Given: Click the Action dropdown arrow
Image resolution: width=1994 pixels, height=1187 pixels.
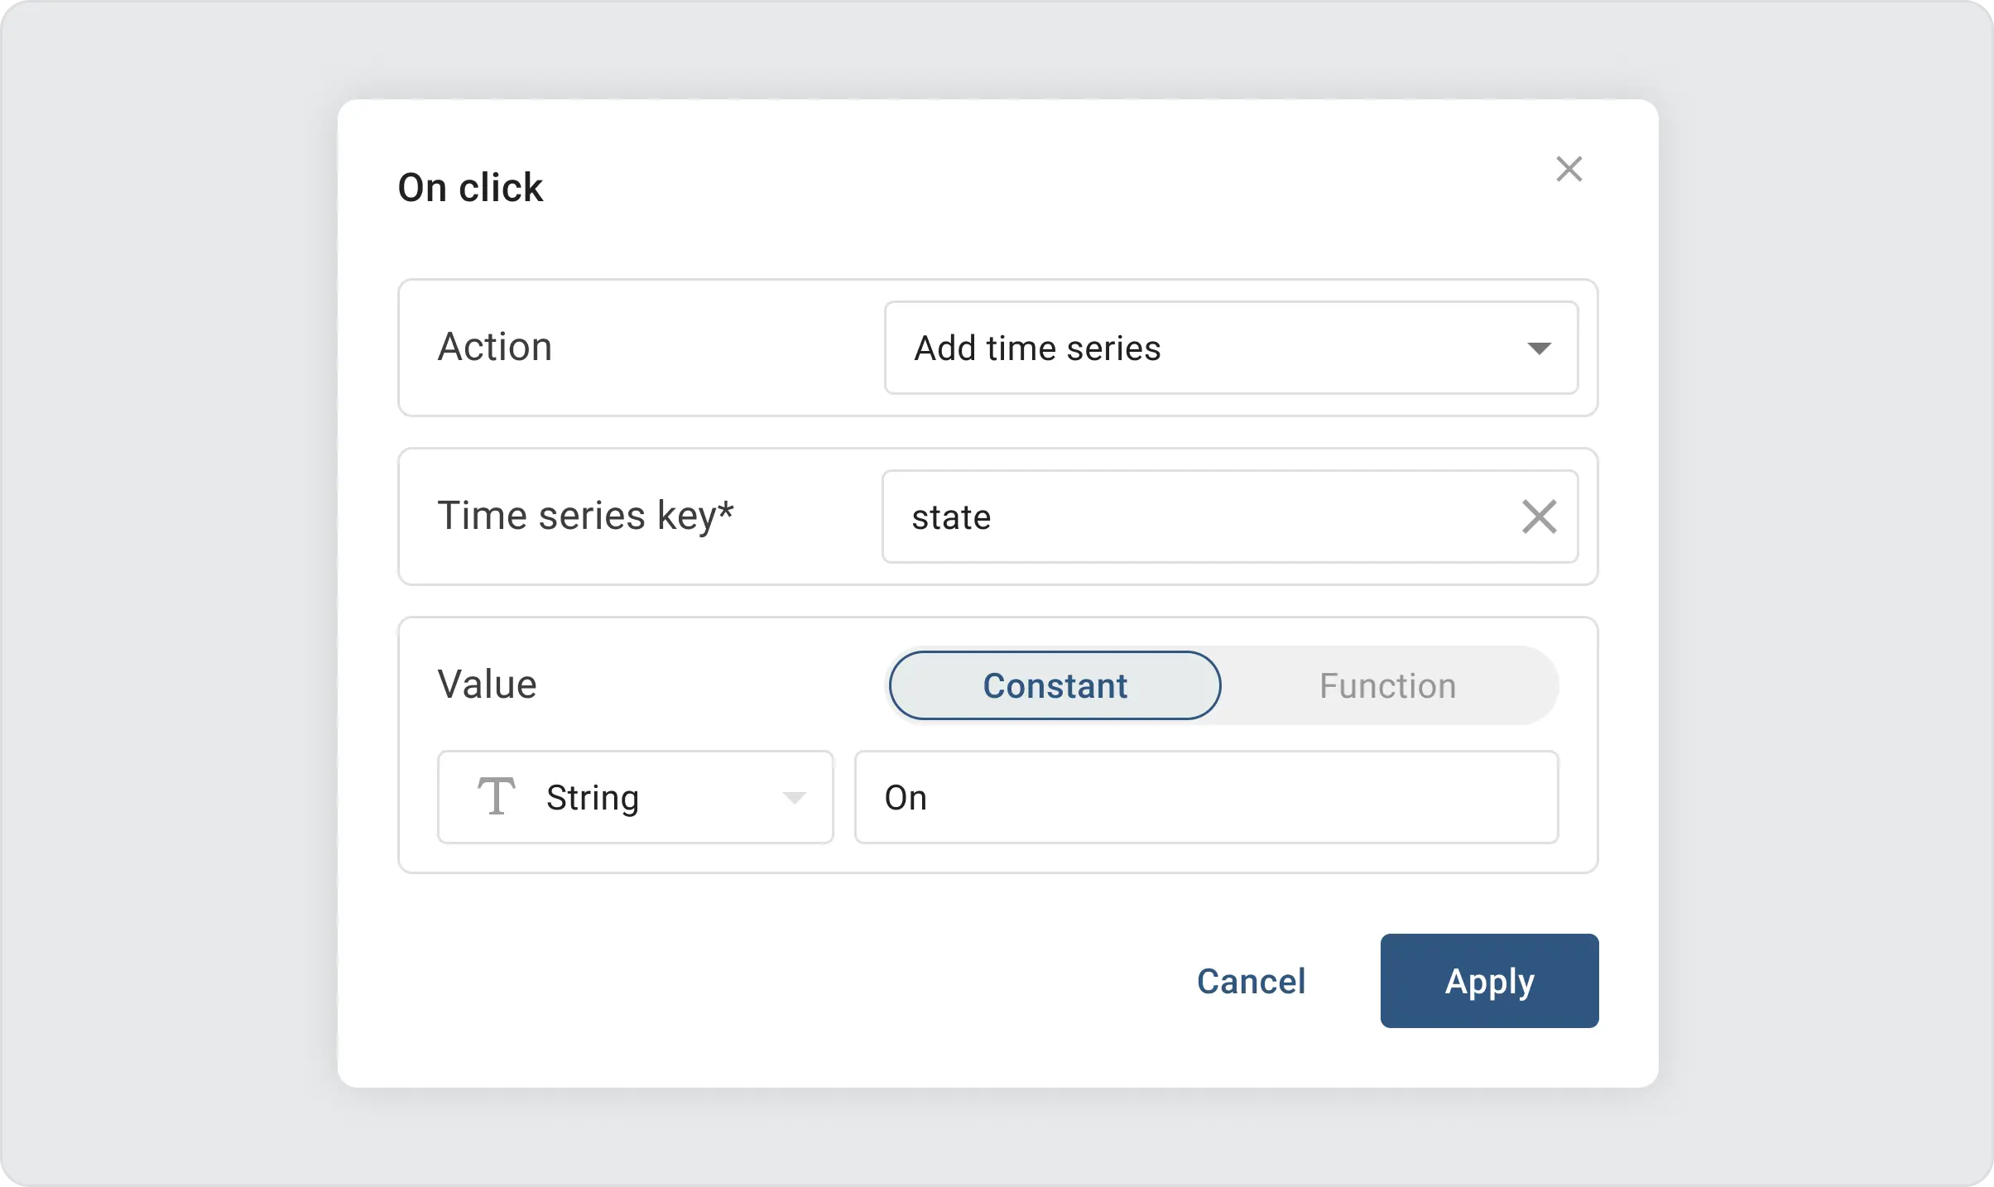Looking at the screenshot, I should 1539,348.
